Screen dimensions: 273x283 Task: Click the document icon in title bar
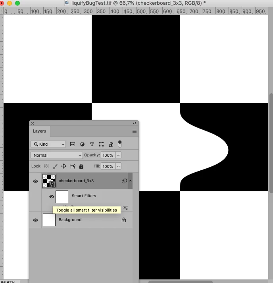pos(67,3)
